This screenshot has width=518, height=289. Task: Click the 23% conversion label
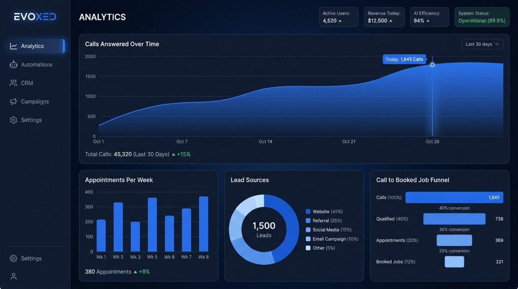point(454,251)
